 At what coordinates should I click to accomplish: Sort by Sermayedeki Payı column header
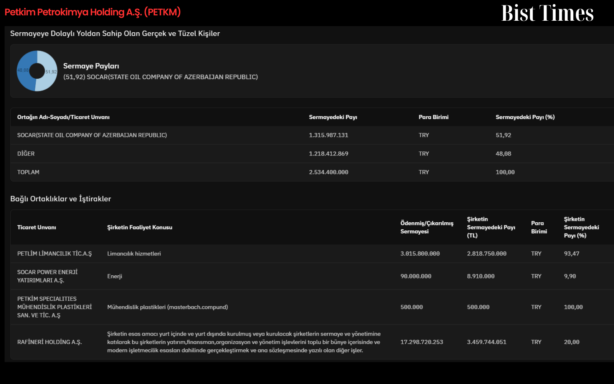(333, 117)
